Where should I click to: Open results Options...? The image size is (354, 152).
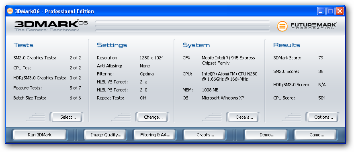(x=322, y=117)
